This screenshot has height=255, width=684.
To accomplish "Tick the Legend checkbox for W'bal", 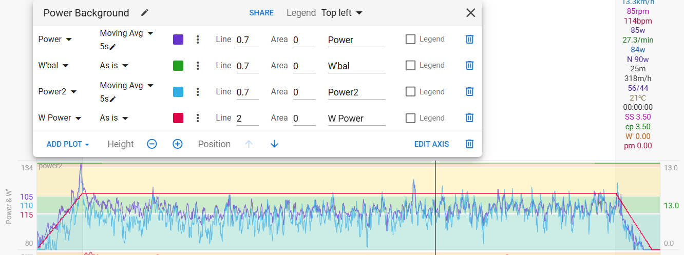I will click(x=410, y=65).
